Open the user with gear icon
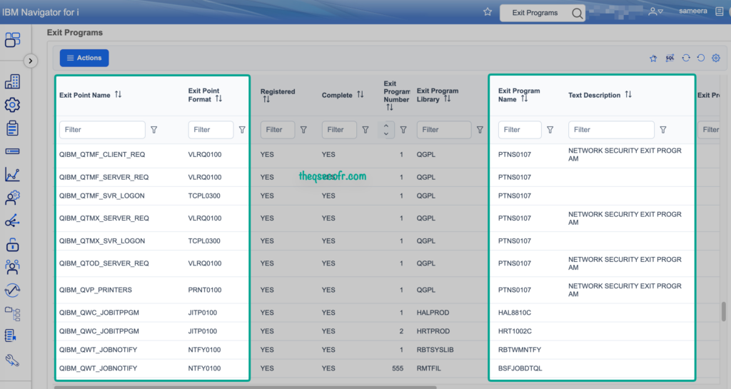This screenshot has height=389, width=731. [13, 198]
